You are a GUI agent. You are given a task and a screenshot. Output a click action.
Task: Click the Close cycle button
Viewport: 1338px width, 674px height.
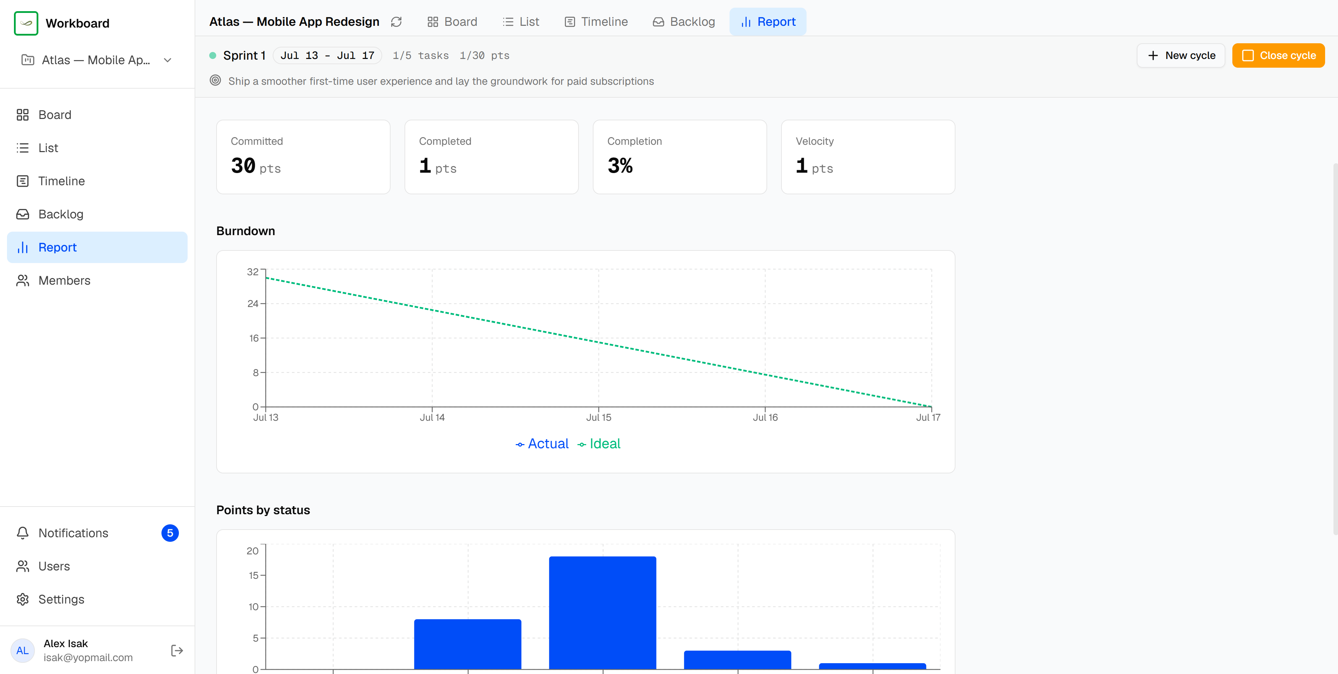(x=1278, y=55)
